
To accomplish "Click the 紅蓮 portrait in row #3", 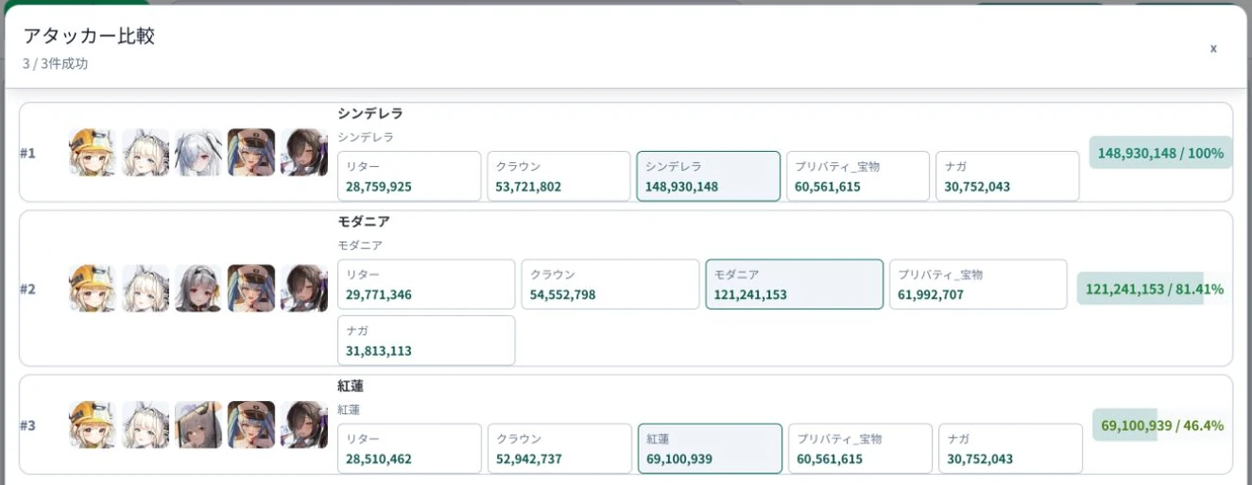I will 198,426.
